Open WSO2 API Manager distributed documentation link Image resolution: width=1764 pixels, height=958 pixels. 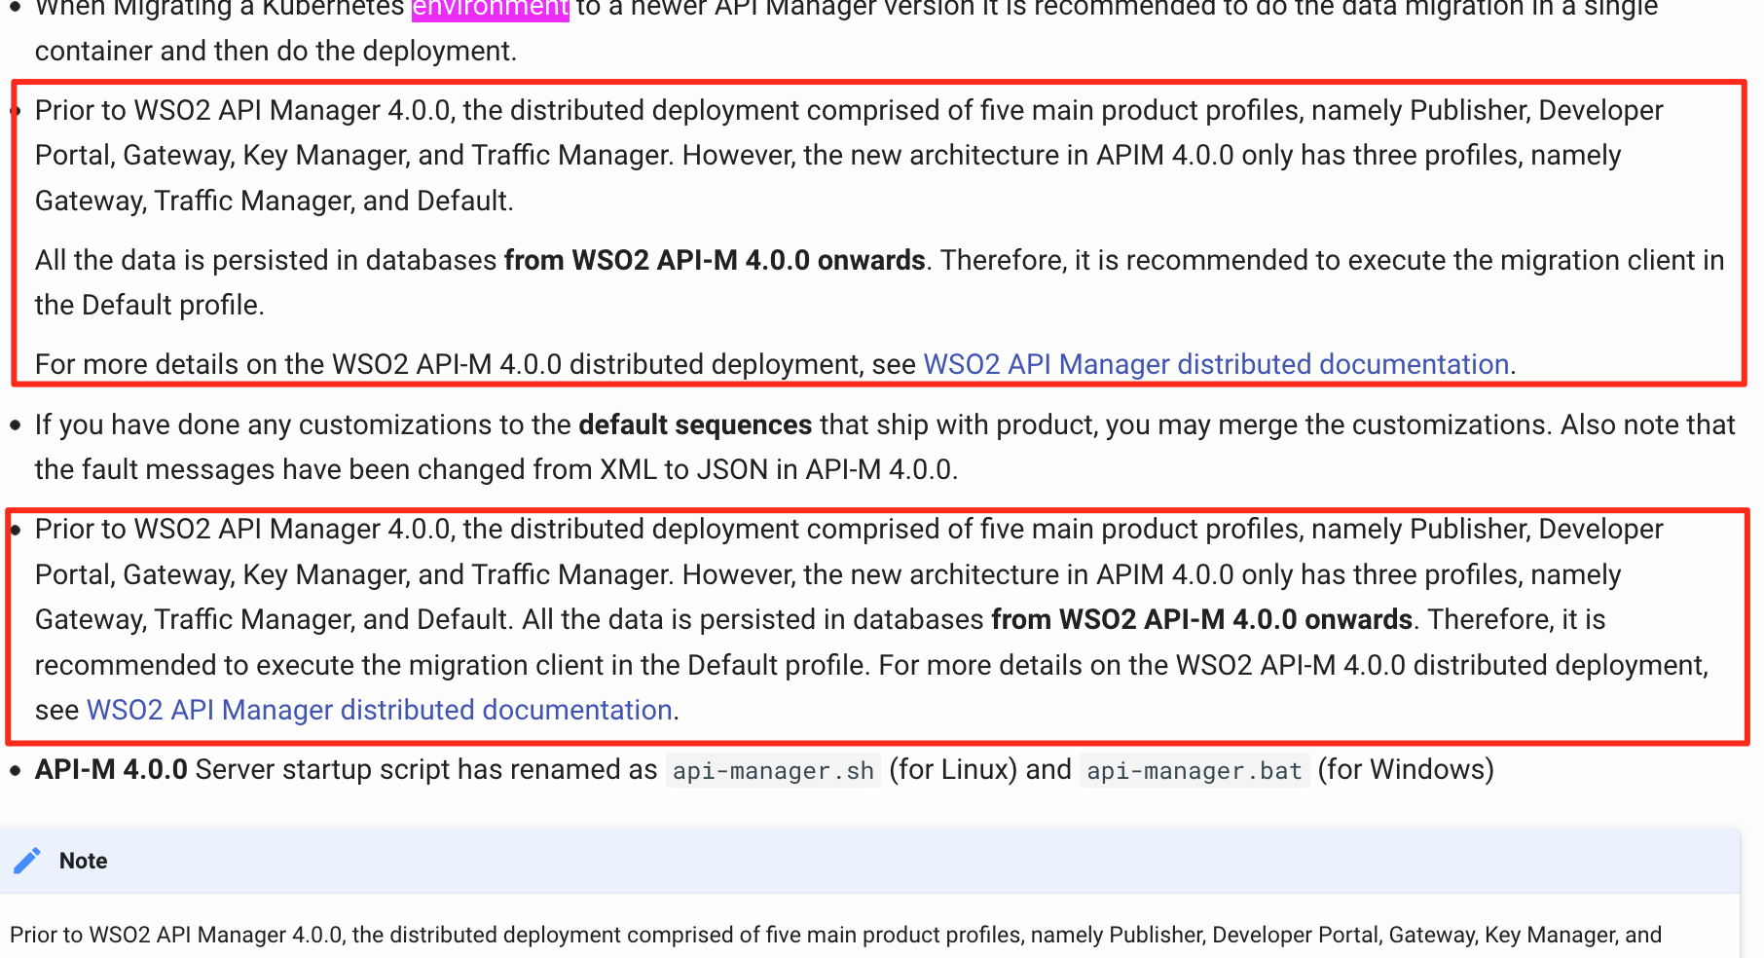(1213, 363)
